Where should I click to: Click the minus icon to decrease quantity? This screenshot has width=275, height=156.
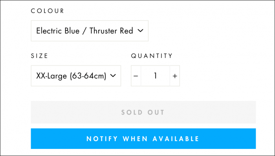[136, 76]
